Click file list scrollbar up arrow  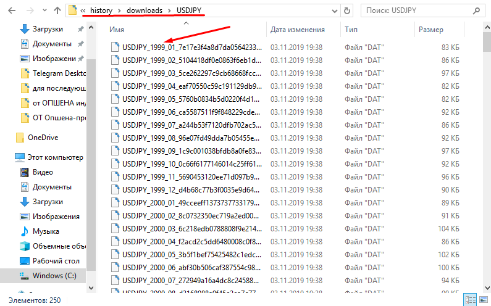point(487,28)
